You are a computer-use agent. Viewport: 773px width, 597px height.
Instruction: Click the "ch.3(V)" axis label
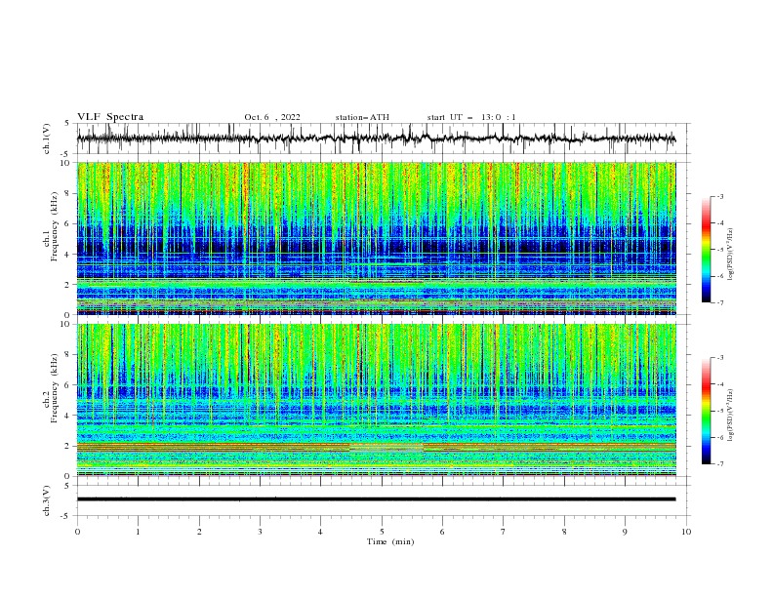47,500
